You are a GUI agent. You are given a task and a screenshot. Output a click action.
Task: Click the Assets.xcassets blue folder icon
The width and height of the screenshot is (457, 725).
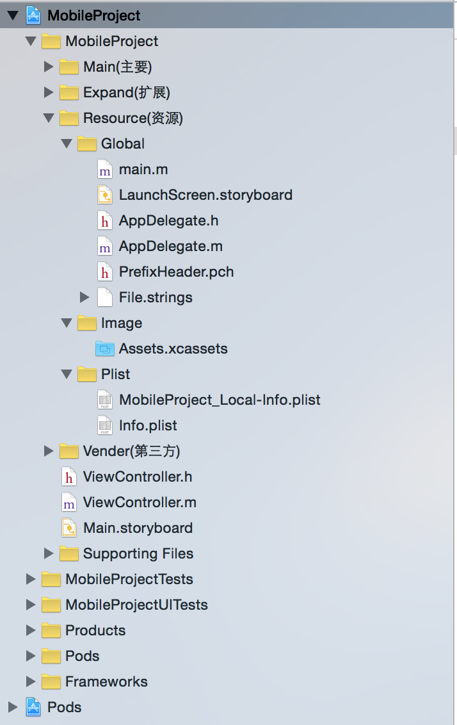pos(104,349)
